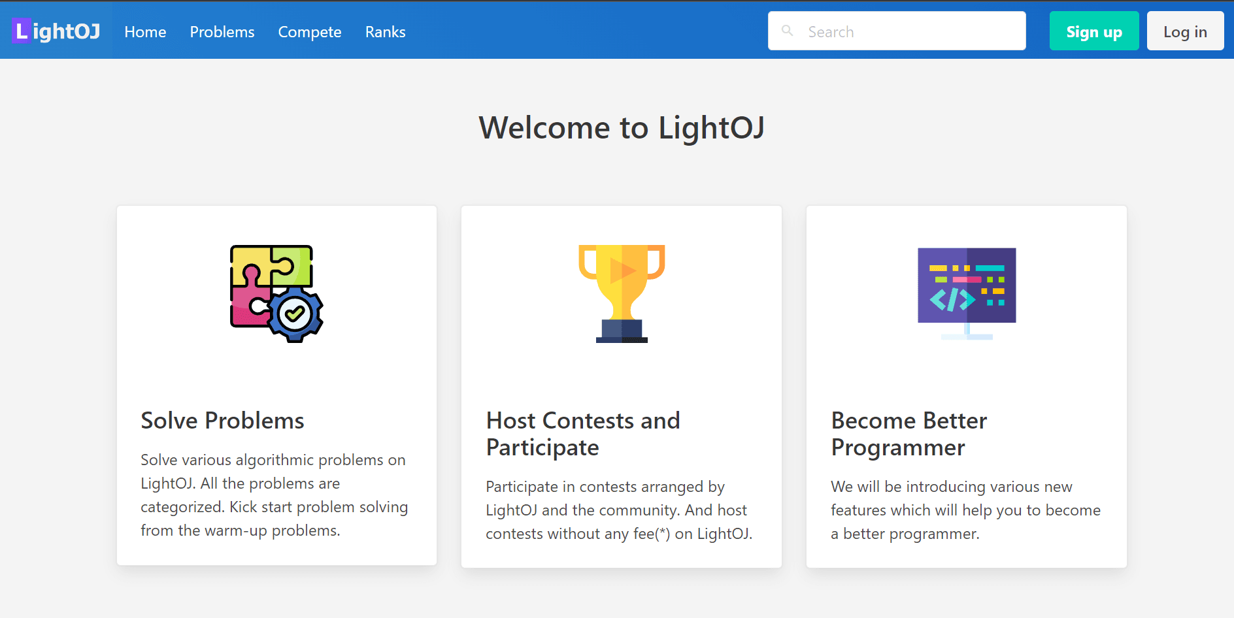Select the Become Better Programmer heading
The width and height of the screenshot is (1234, 618).
pyautogui.click(x=909, y=434)
